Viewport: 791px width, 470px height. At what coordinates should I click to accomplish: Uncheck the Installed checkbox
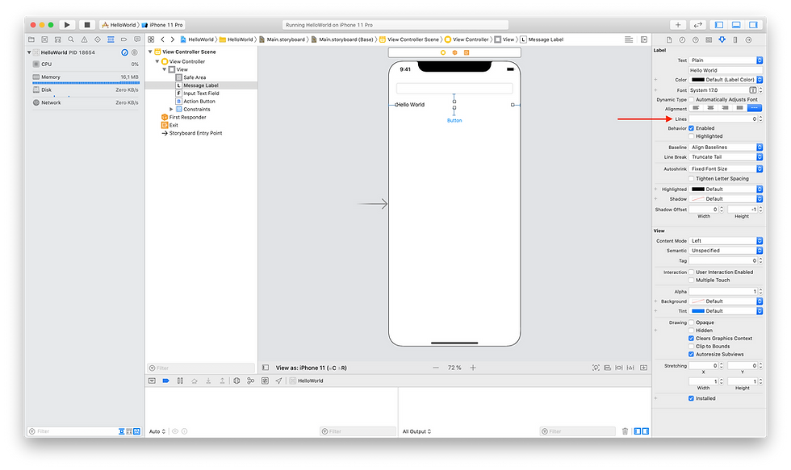692,398
